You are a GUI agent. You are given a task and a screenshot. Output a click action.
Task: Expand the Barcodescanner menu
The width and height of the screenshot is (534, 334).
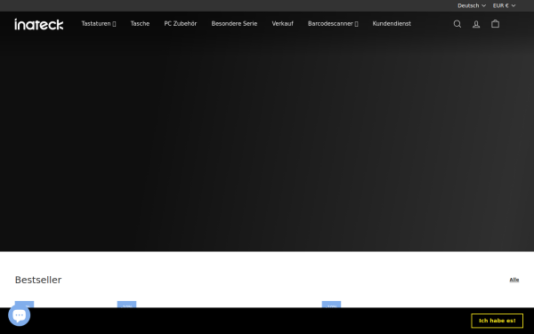tap(333, 24)
